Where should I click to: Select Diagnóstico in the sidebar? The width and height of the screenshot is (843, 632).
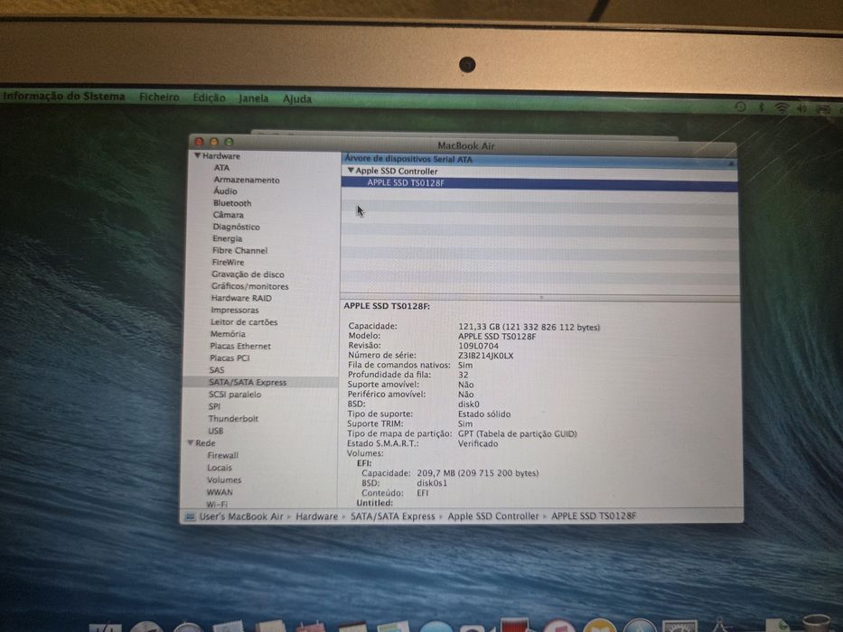click(236, 227)
